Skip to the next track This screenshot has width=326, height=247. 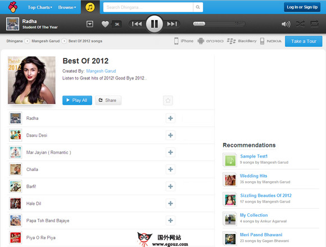[x=172, y=24]
